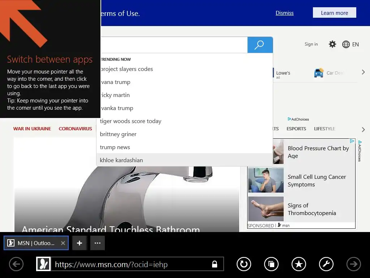Open Signs of Thrombocytopenia ad

[312, 209]
